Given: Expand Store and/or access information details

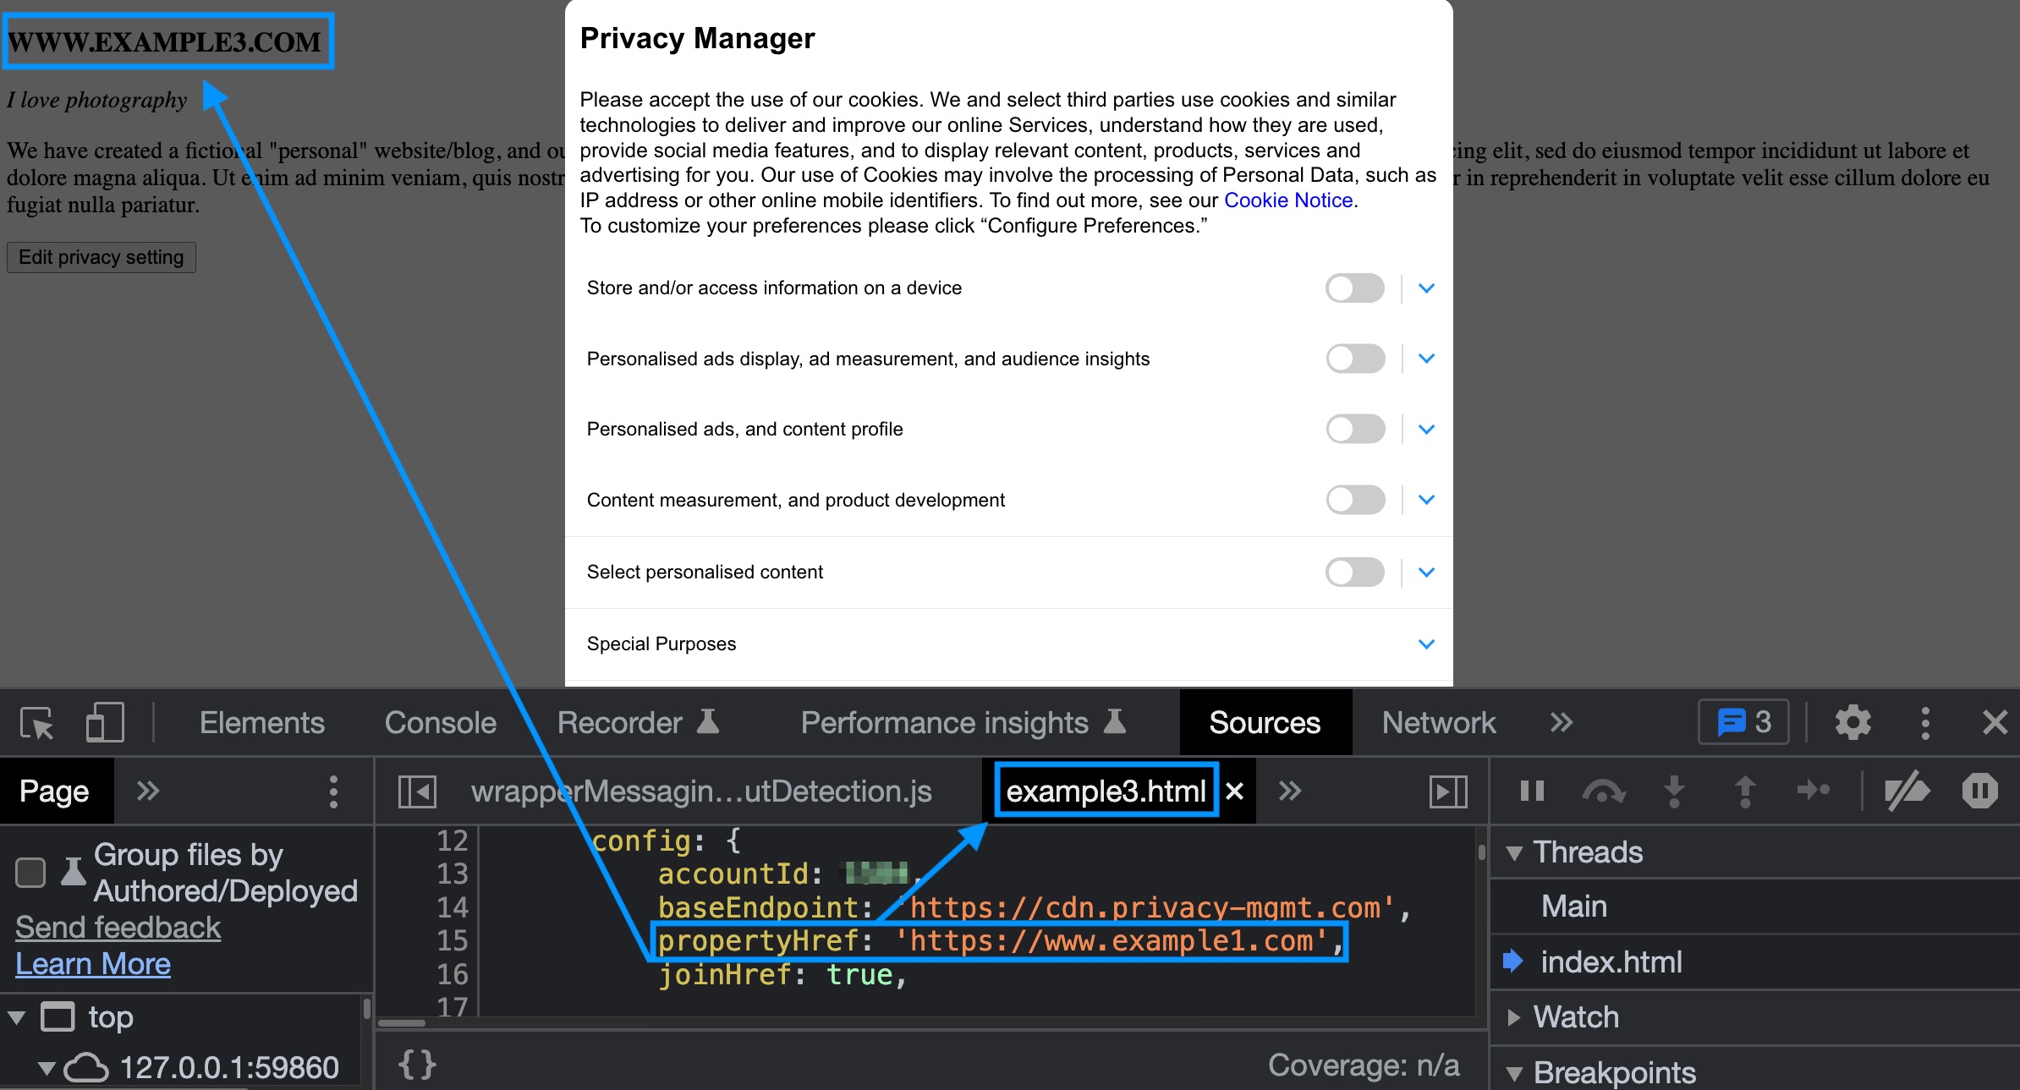Looking at the screenshot, I should tap(1426, 288).
